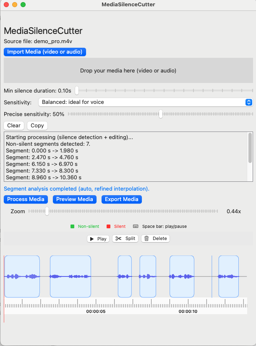Click 'Starting processing' log line
The width and height of the screenshot is (256, 346).
[x=69, y=137]
